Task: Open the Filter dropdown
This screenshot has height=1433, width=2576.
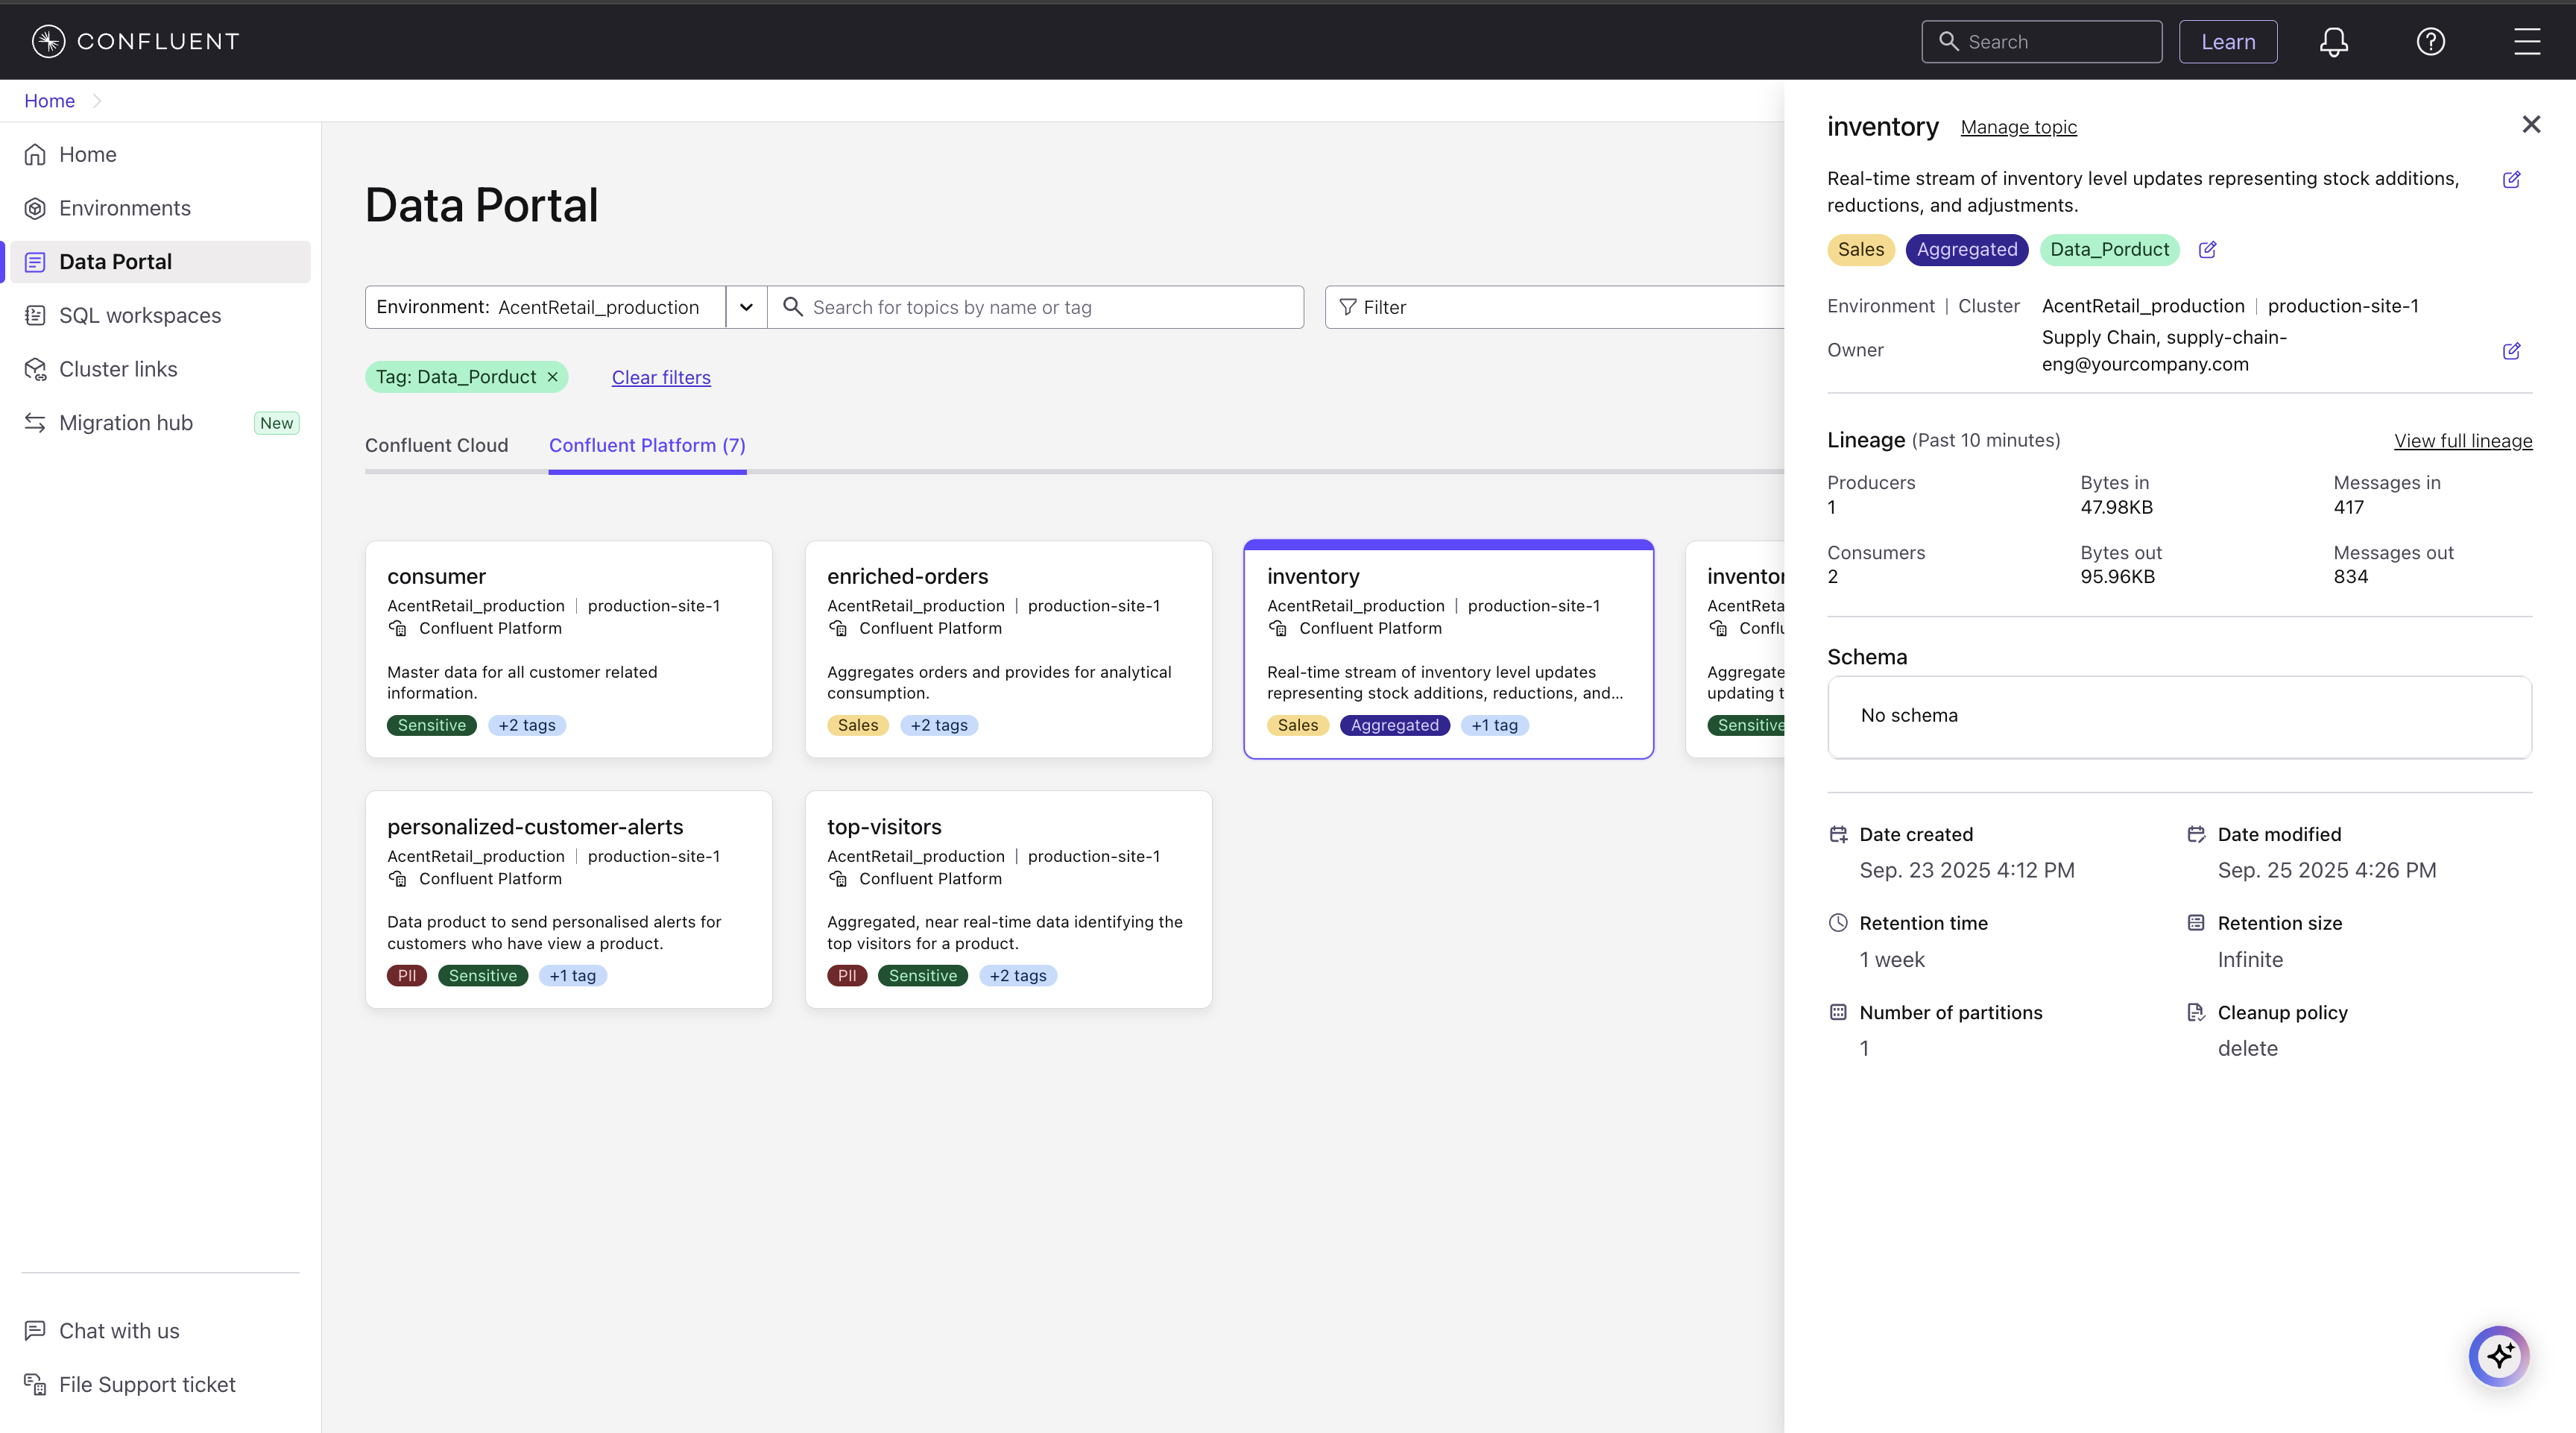Action: coord(1555,307)
